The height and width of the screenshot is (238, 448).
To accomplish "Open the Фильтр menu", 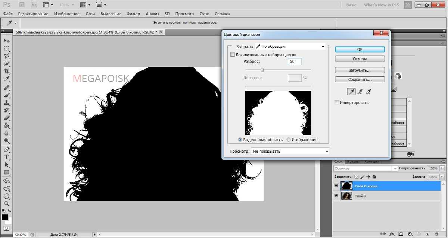I will pos(133,14).
